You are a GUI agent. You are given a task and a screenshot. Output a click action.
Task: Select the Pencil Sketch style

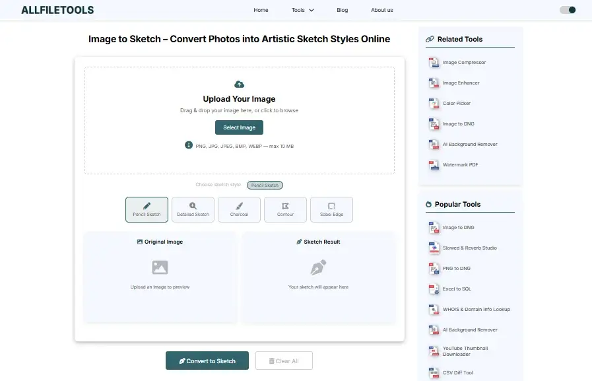[x=147, y=209]
